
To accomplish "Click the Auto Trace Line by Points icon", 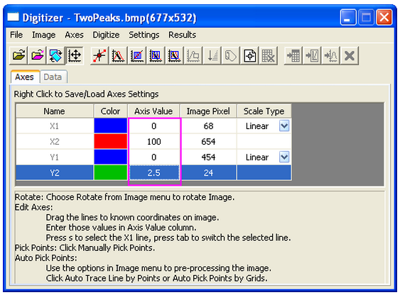I will [118, 55].
